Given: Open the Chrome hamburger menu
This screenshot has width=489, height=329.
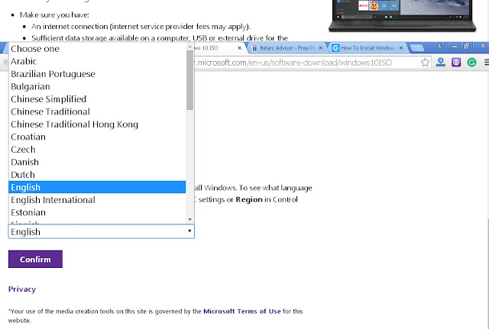Looking at the screenshot, I should pyautogui.click(x=486, y=63).
